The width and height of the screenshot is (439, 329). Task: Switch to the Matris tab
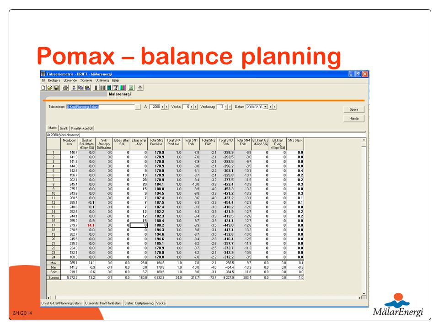tap(52, 128)
